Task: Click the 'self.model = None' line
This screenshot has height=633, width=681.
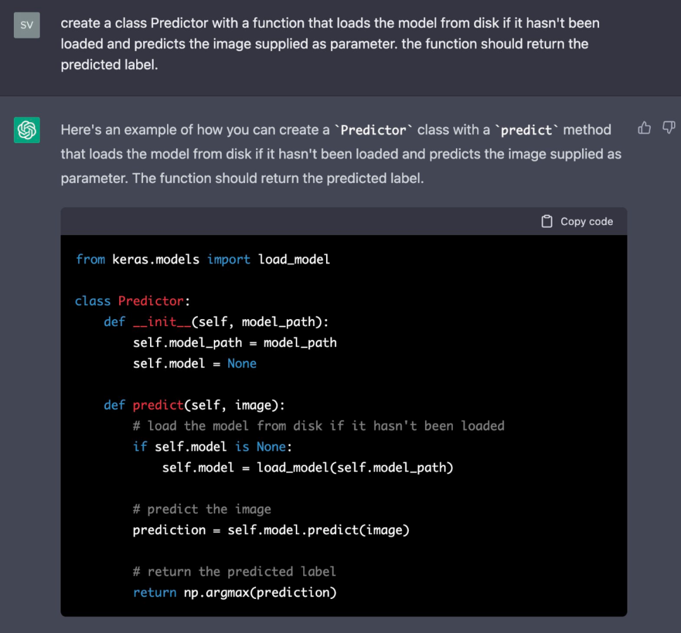Action: (194, 363)
